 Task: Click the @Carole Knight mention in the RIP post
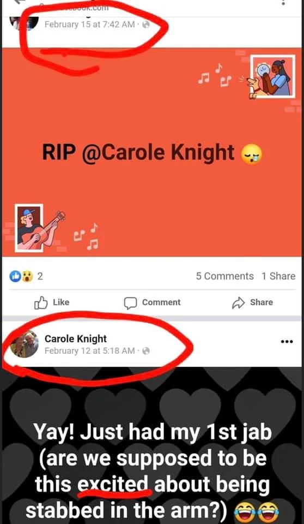158,153
